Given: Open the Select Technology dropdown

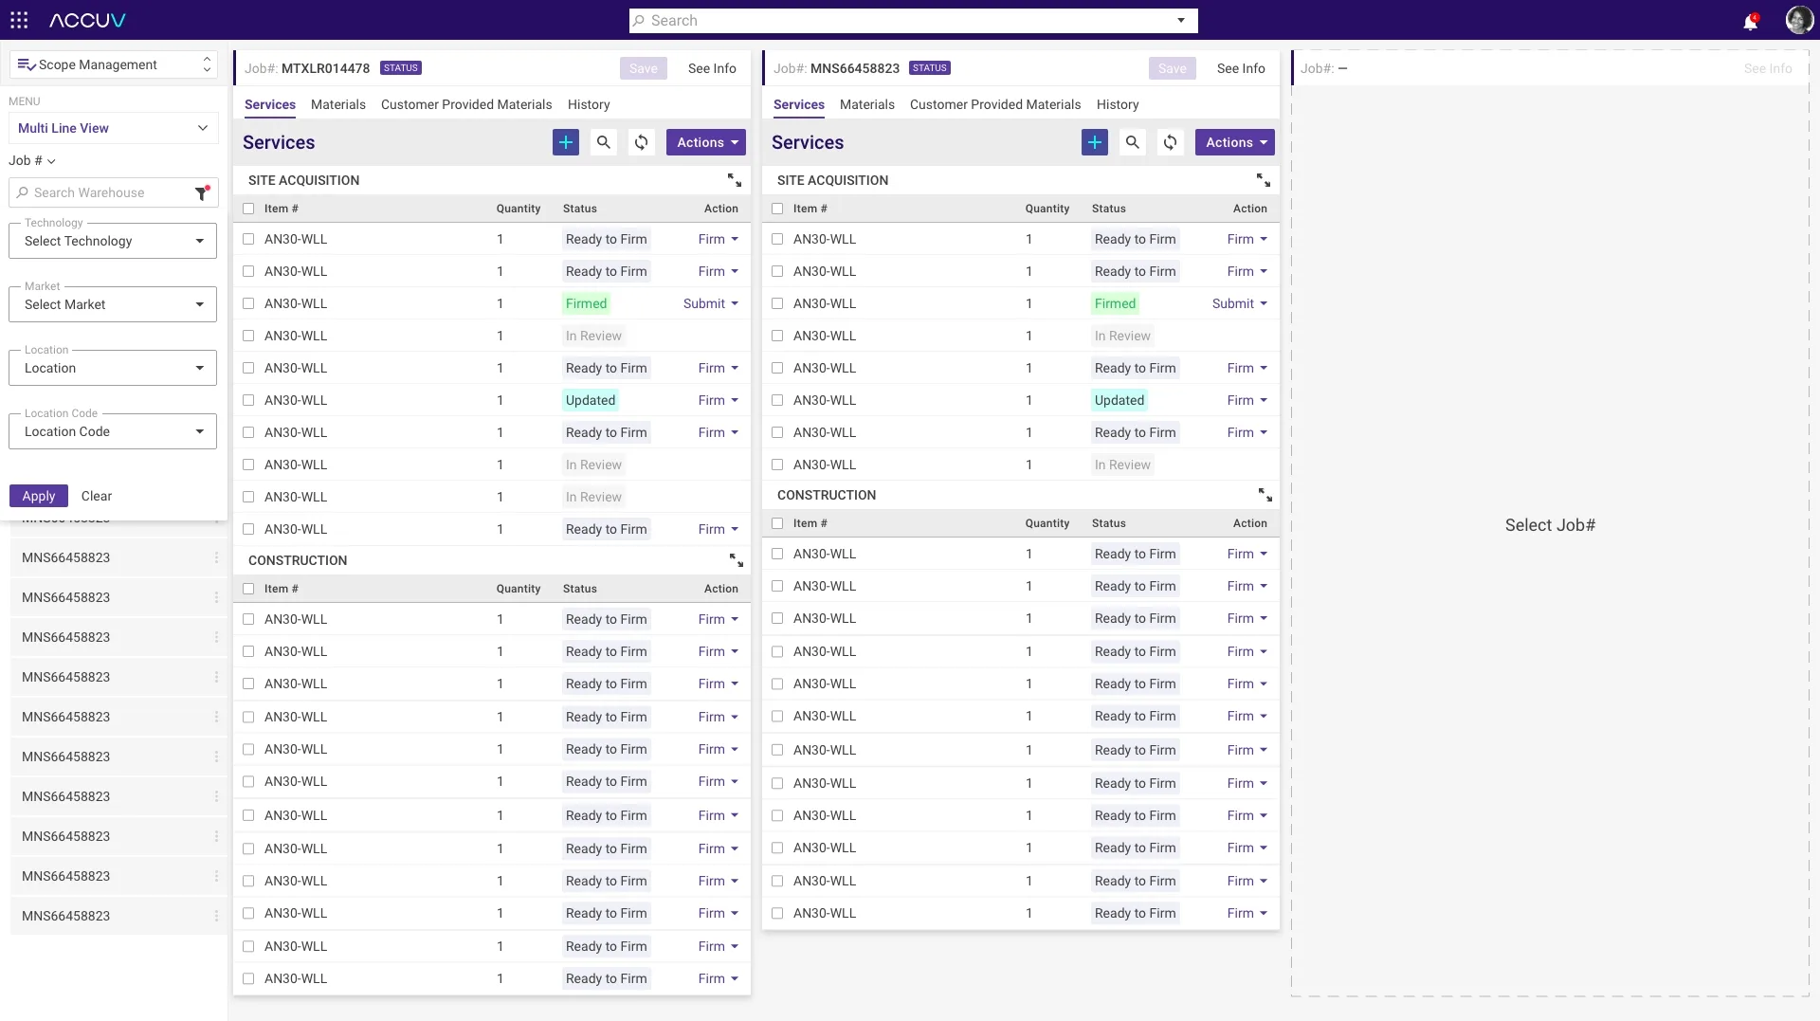Looking at the screenshot, I should [x=113, y=241].
